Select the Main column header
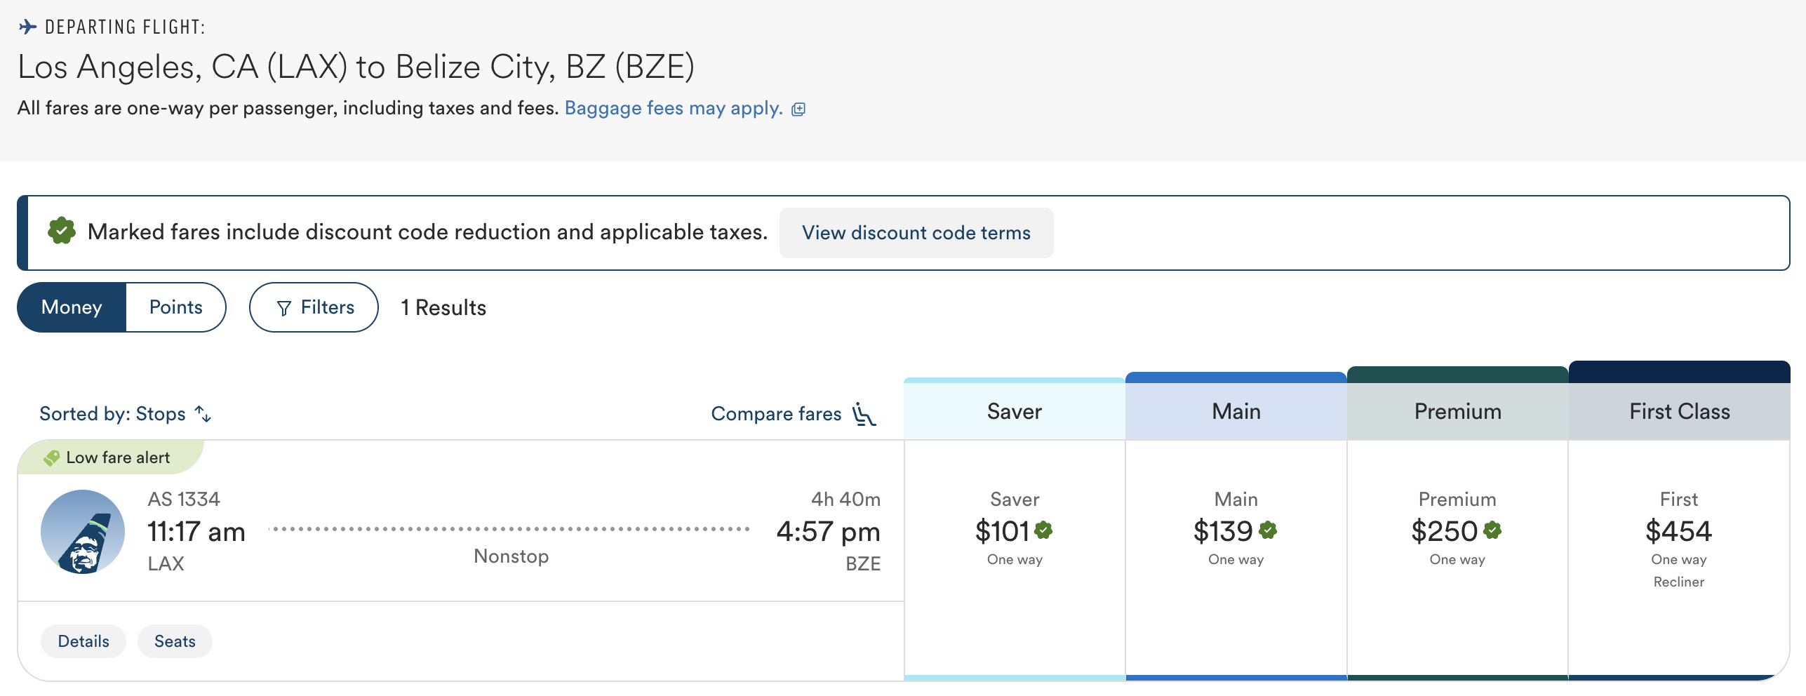1806x696 pixels. click(x=1236, y=411)
